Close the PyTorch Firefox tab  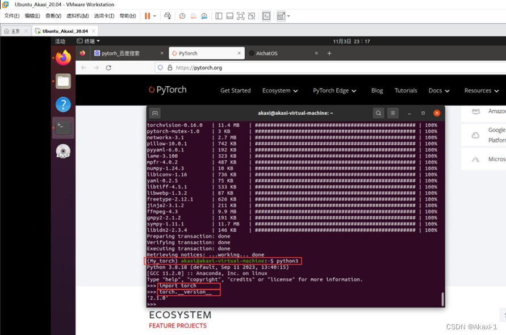239,53
